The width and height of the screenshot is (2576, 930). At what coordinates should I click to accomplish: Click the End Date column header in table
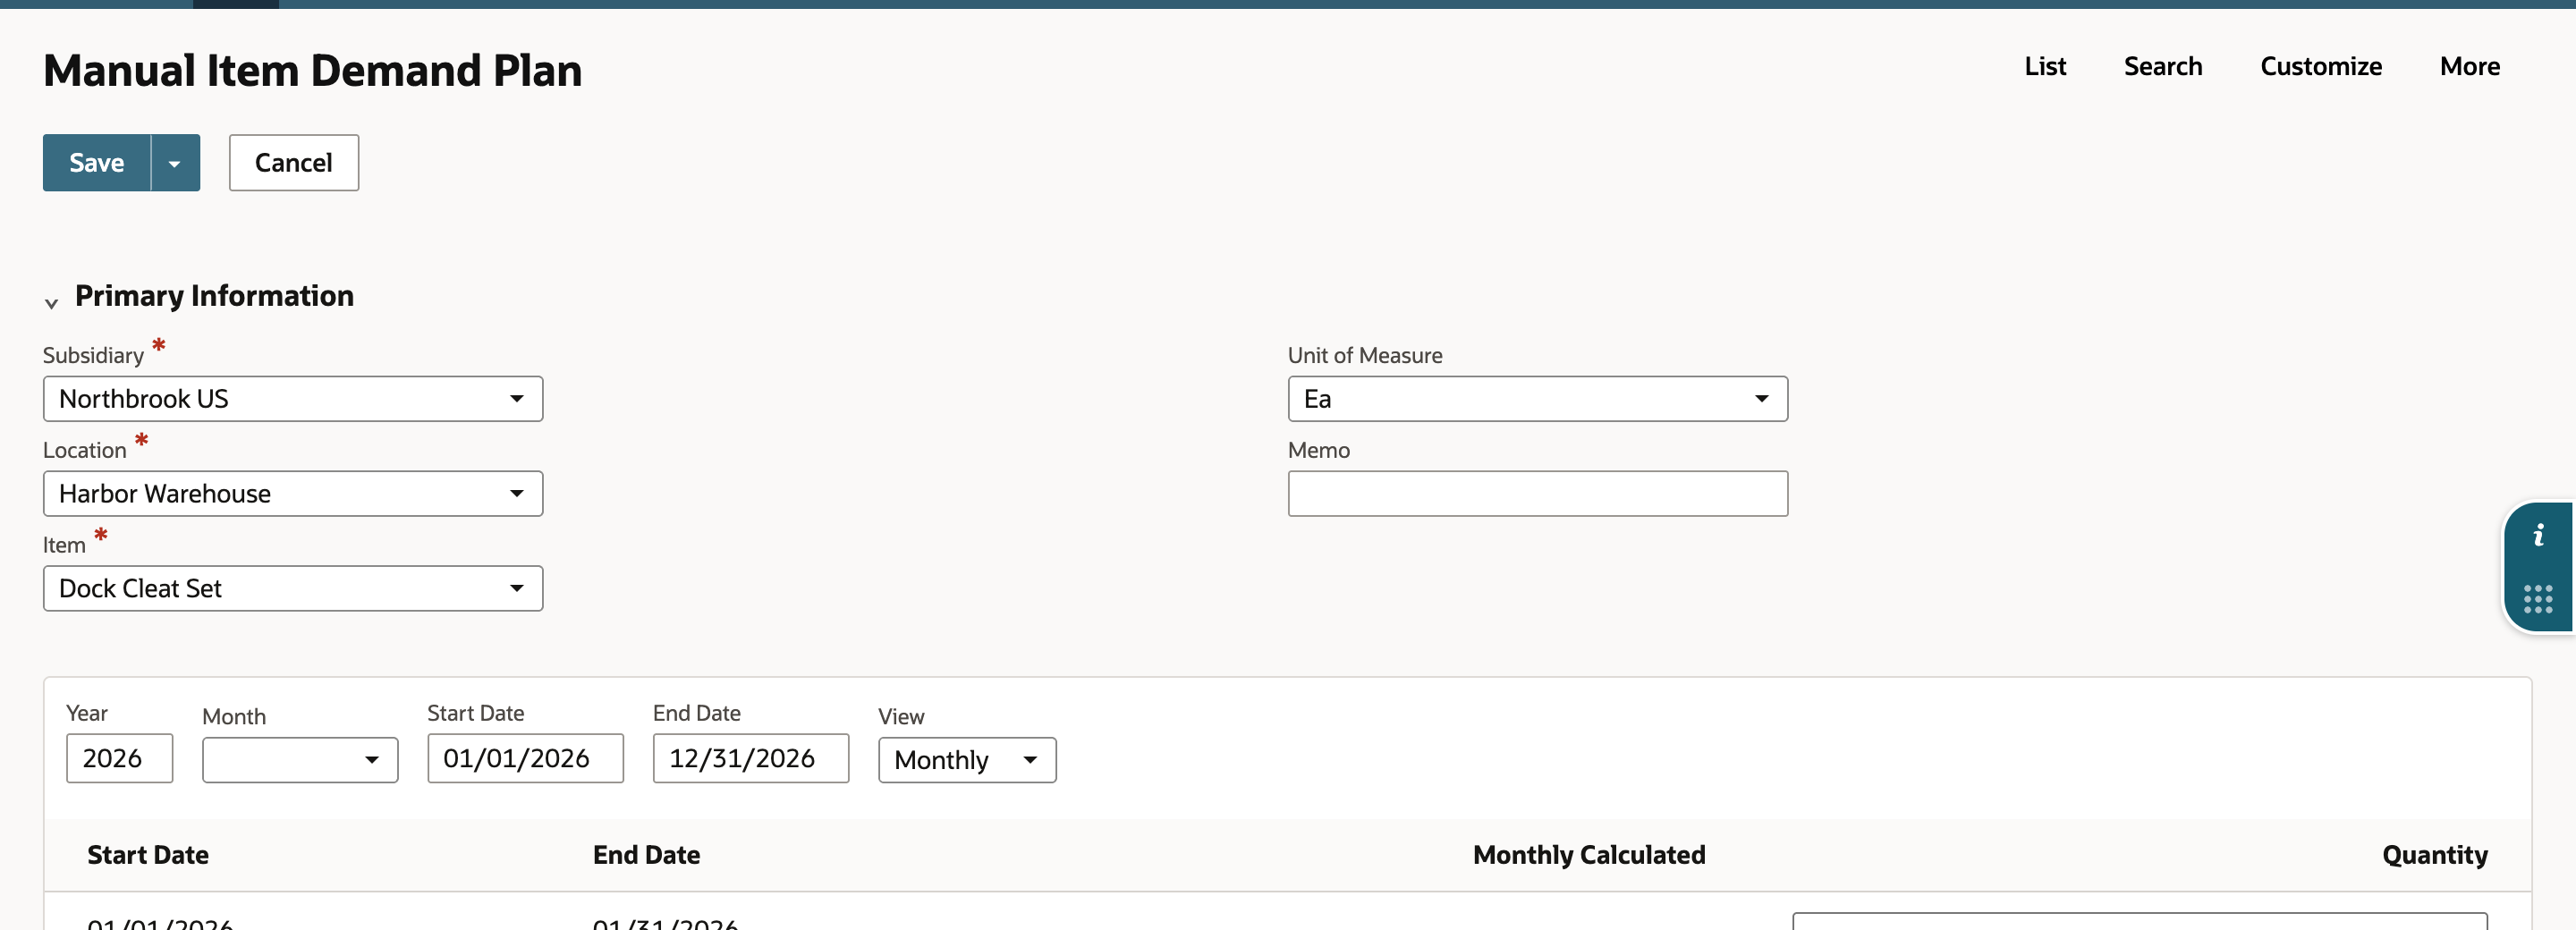click(x=646, y=855)
